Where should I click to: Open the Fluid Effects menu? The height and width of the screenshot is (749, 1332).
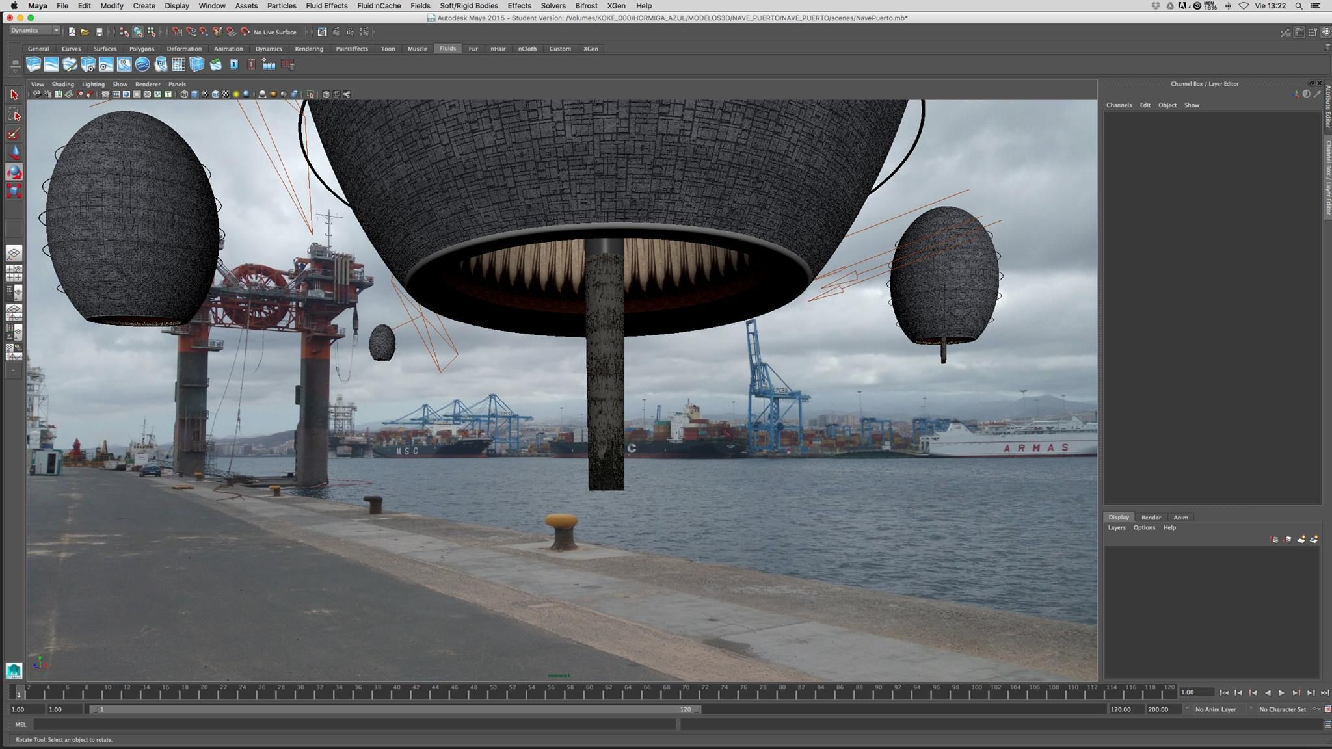click(326, 6)
